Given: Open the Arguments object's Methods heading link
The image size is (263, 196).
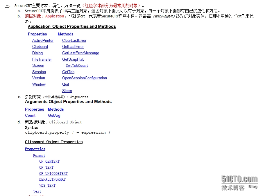Looking at the screenshot, I should 56,109.
